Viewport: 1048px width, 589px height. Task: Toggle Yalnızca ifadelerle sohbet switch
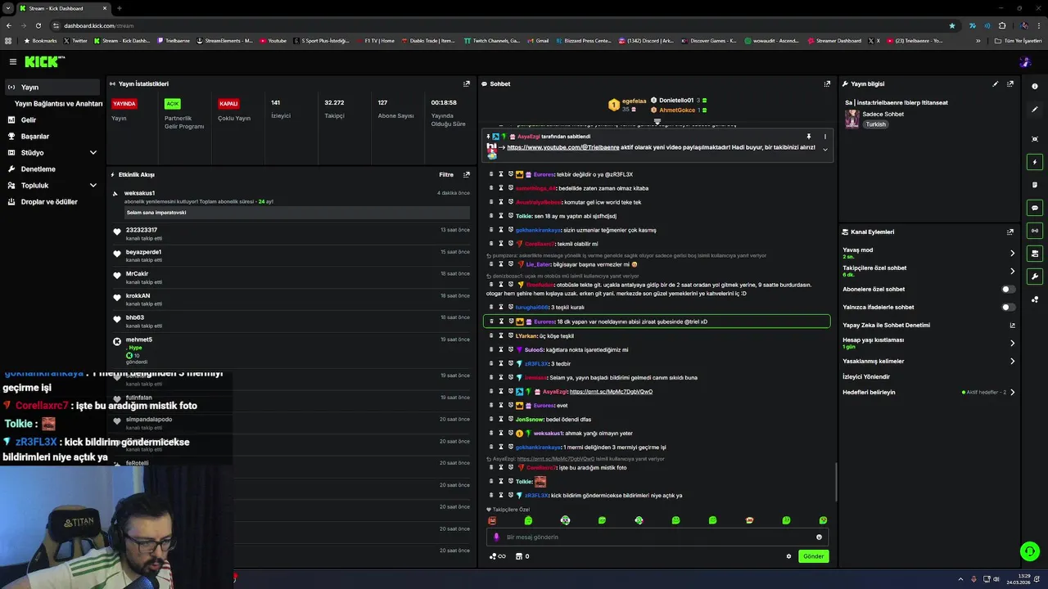[x=1009, y=307]
